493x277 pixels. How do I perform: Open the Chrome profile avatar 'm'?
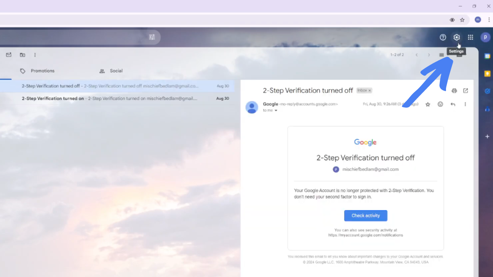coord(478,20)
